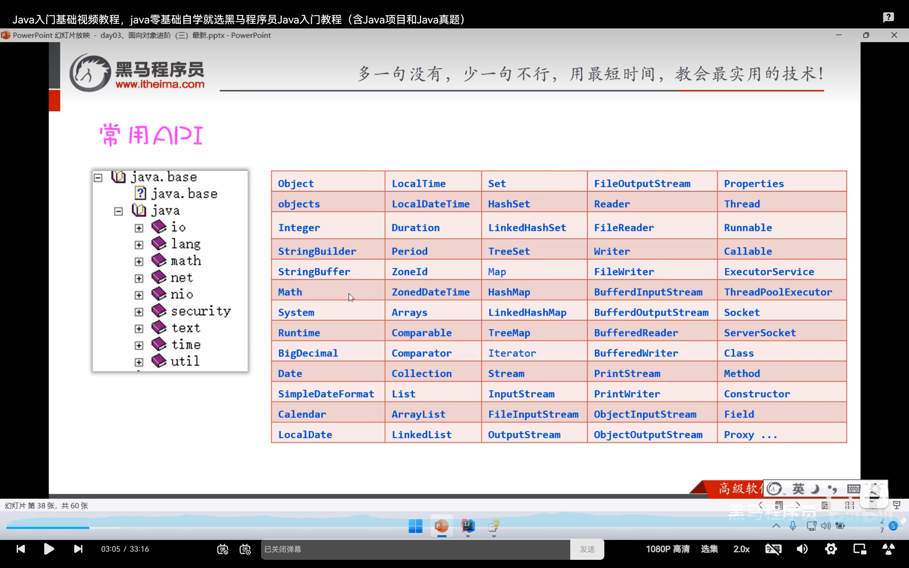Click the Sogou IME logo icon
909x568 pixels.
tap(774, 489)
